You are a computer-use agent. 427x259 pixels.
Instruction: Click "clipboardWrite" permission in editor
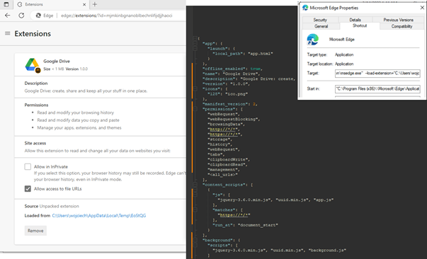(229, 159)
